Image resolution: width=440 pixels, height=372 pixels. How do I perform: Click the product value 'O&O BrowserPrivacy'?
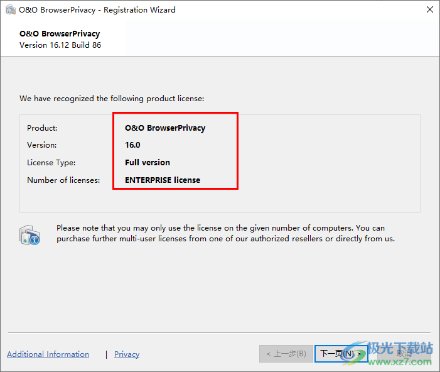[x=165, y=128]
